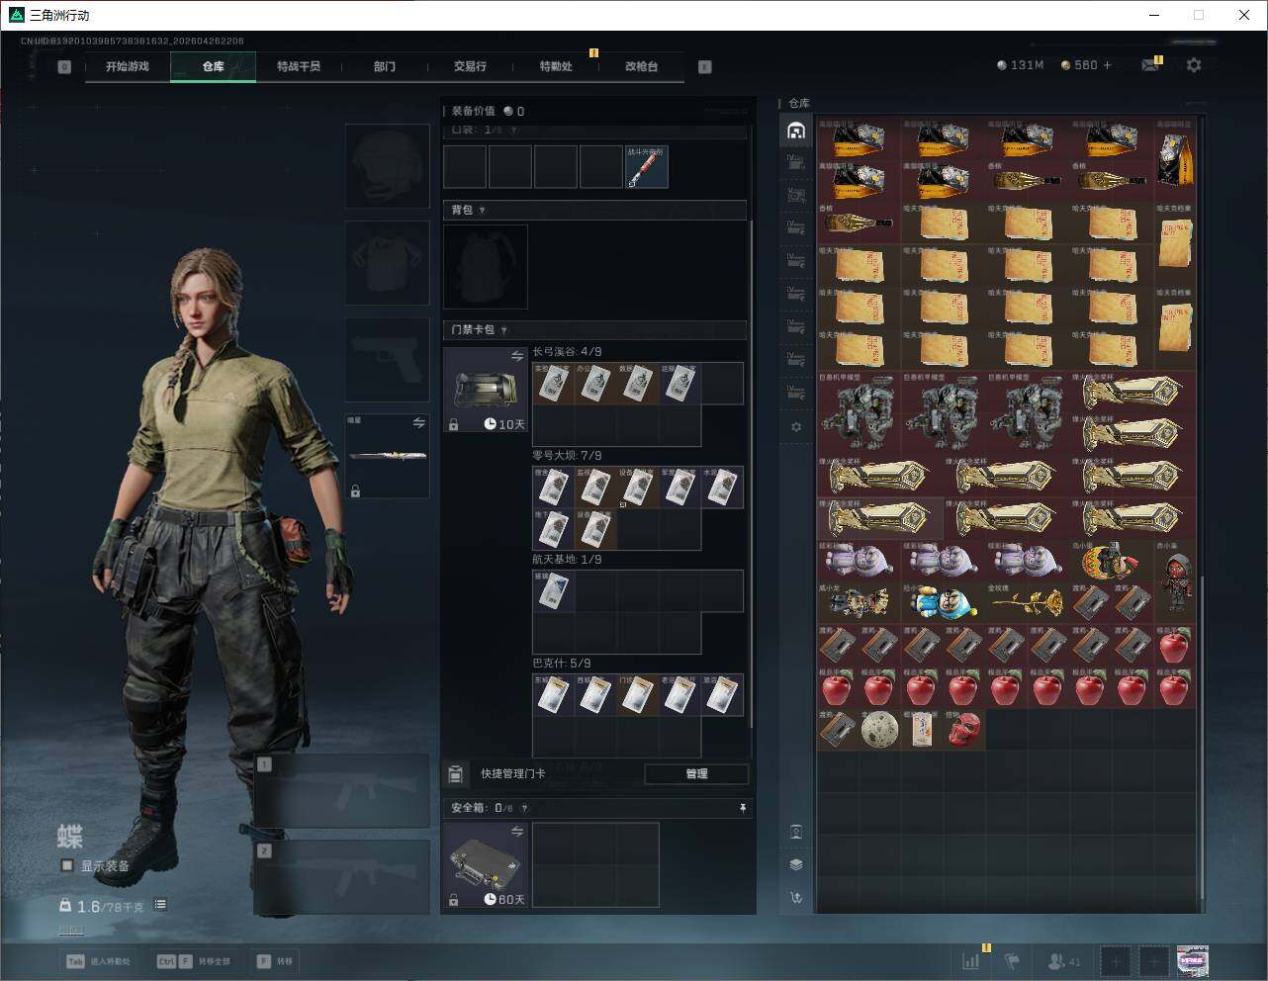Open the 部门 tab
Viewport: 1268px width, 981px height.
point(385,66)
